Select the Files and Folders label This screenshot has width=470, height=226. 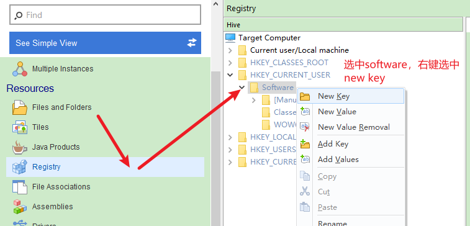click(61, 107)
